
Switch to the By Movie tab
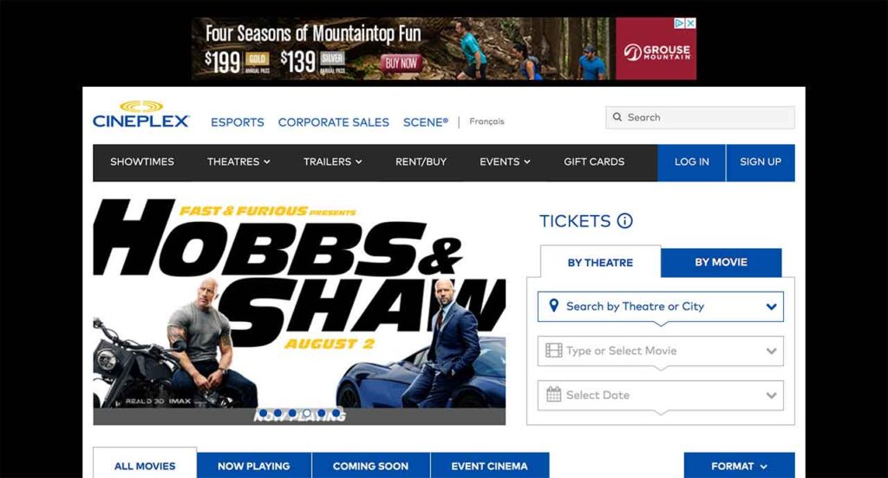[721, 262]
